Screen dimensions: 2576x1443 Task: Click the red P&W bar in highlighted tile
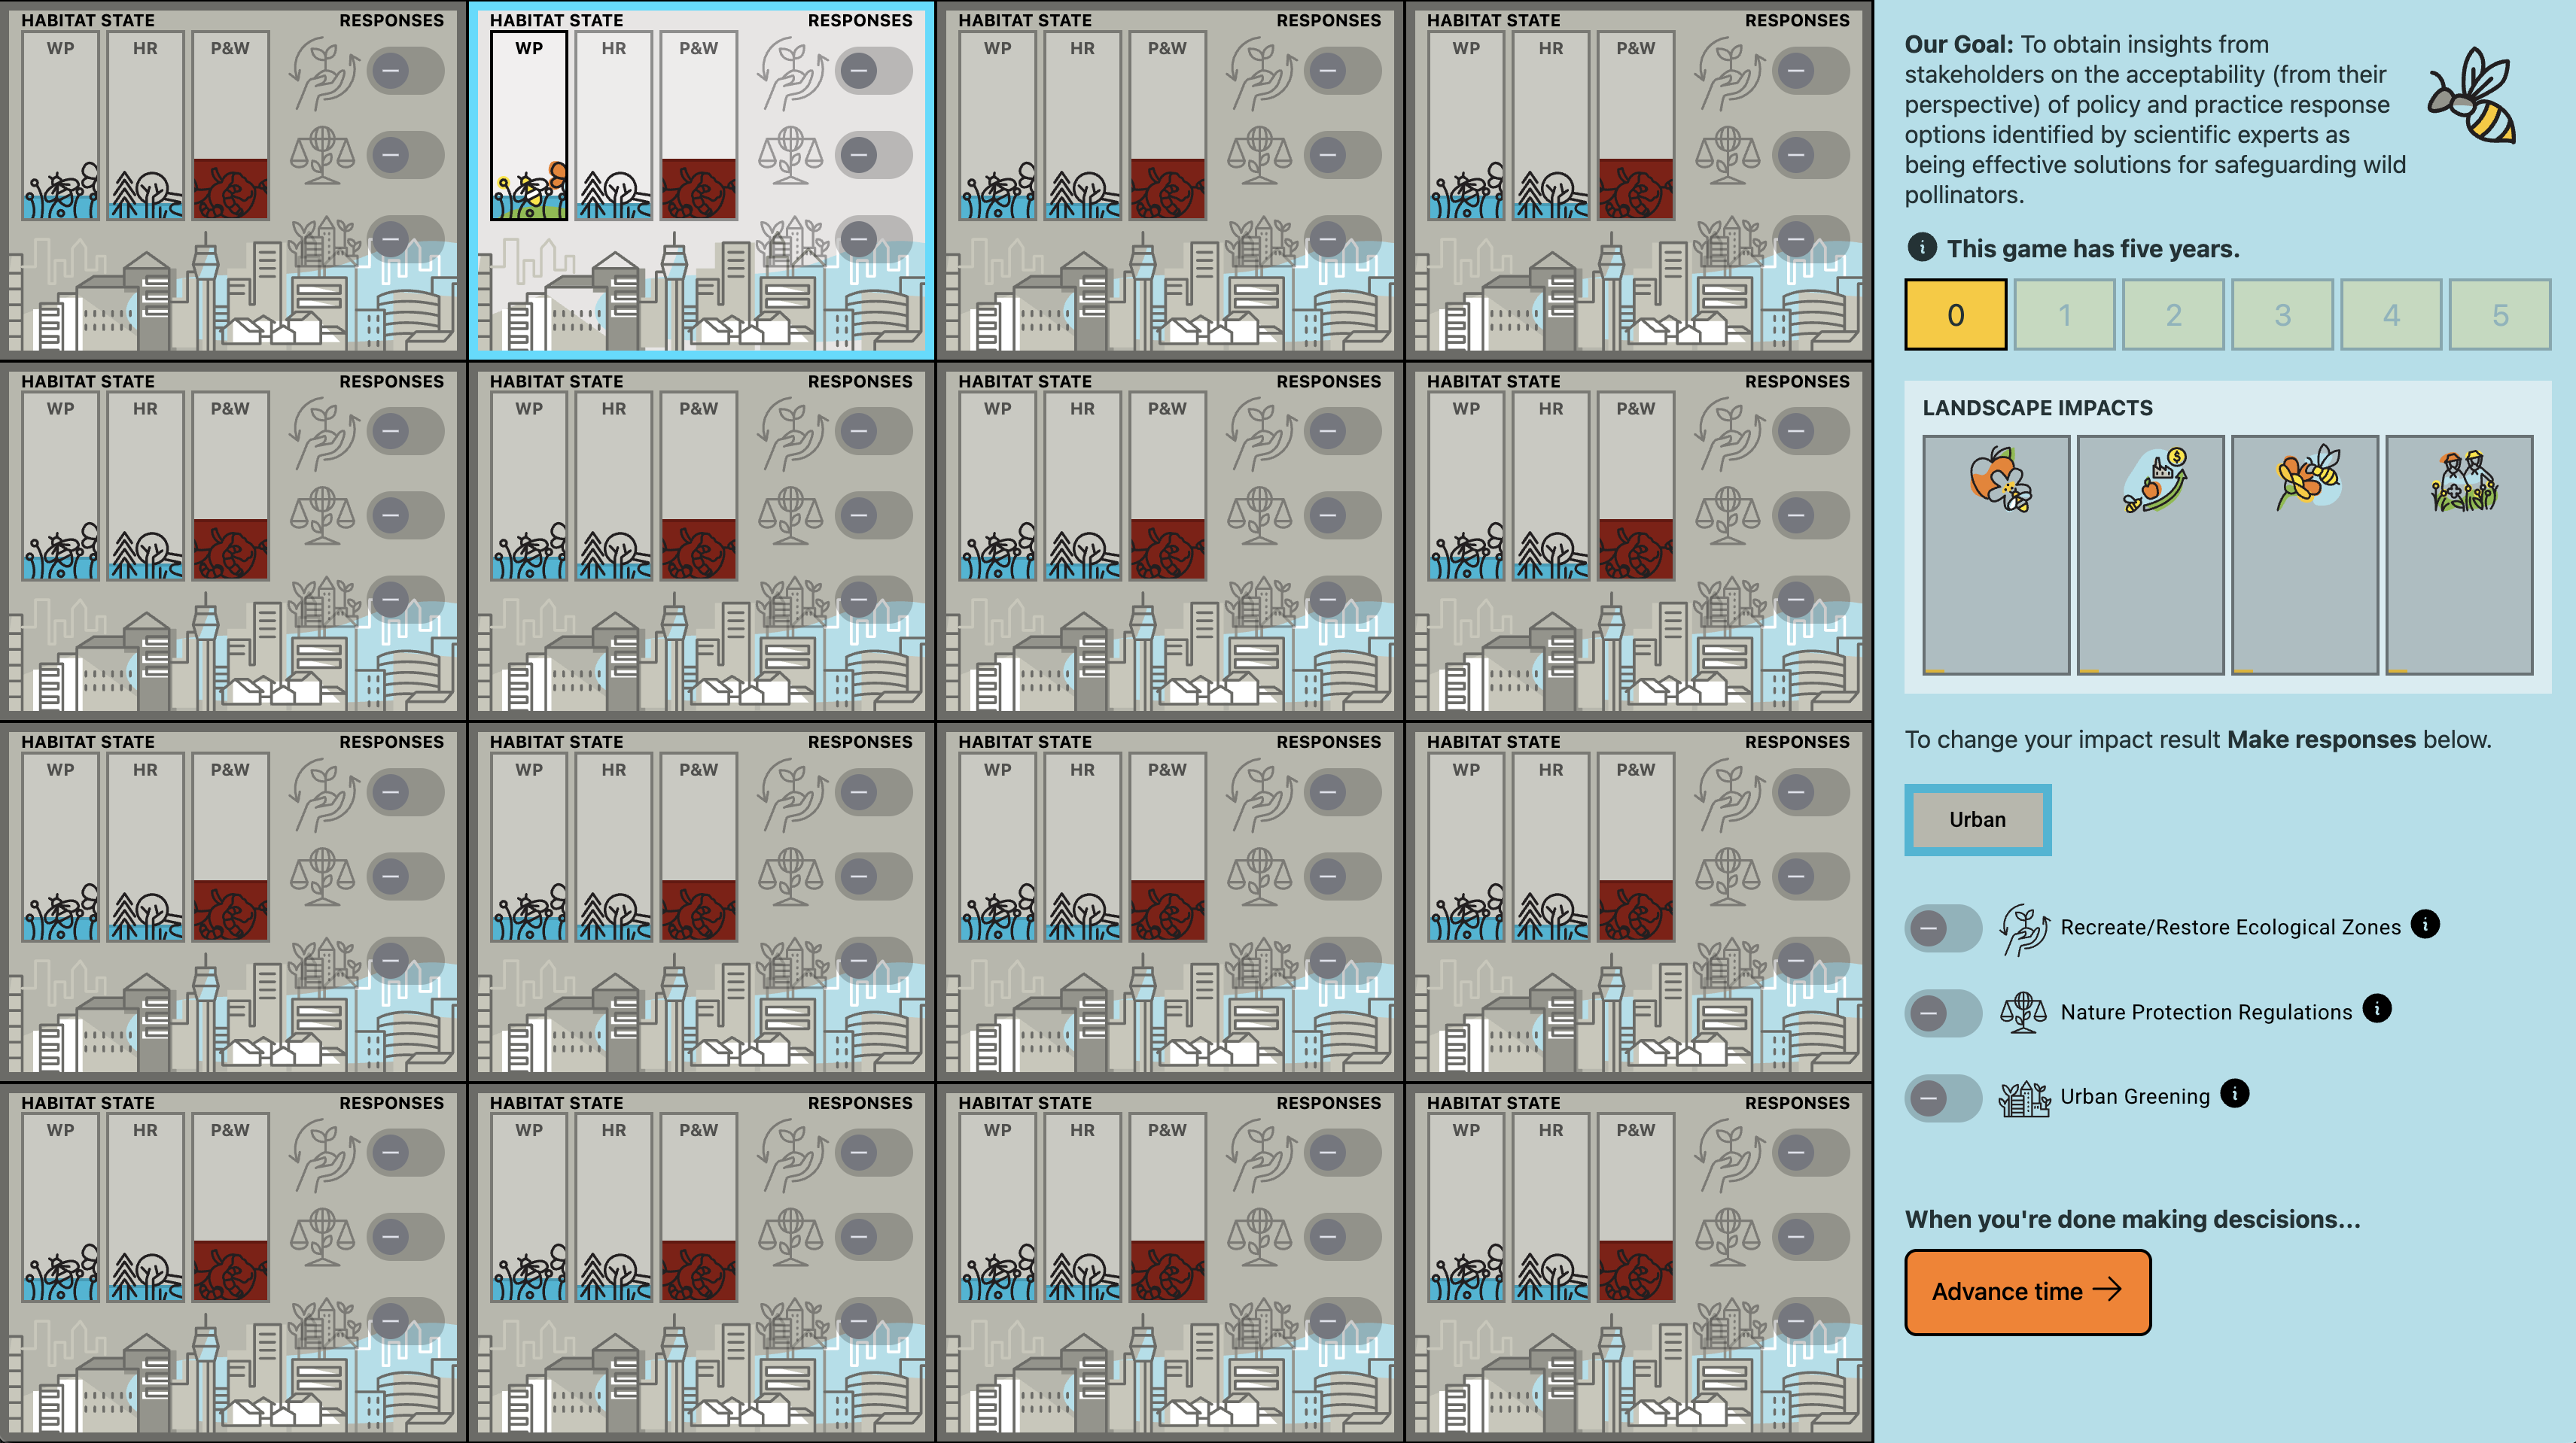698,188
